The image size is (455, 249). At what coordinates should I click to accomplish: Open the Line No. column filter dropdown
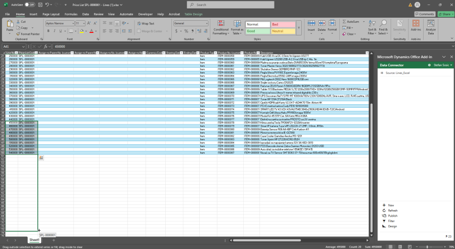16,53
